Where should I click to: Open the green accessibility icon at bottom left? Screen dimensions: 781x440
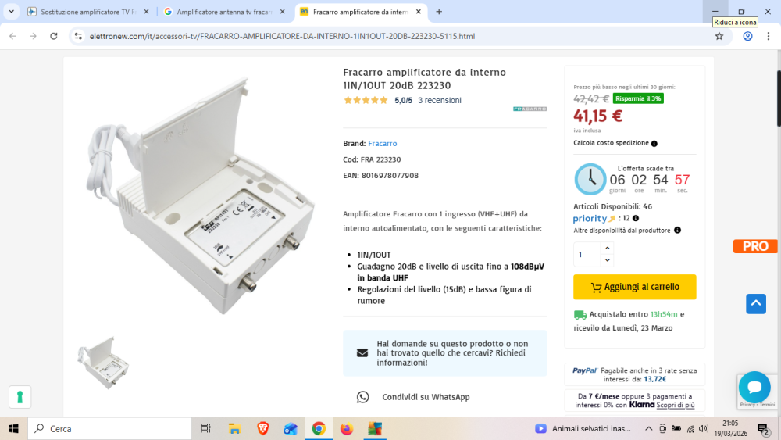click(x=20, y=397)
